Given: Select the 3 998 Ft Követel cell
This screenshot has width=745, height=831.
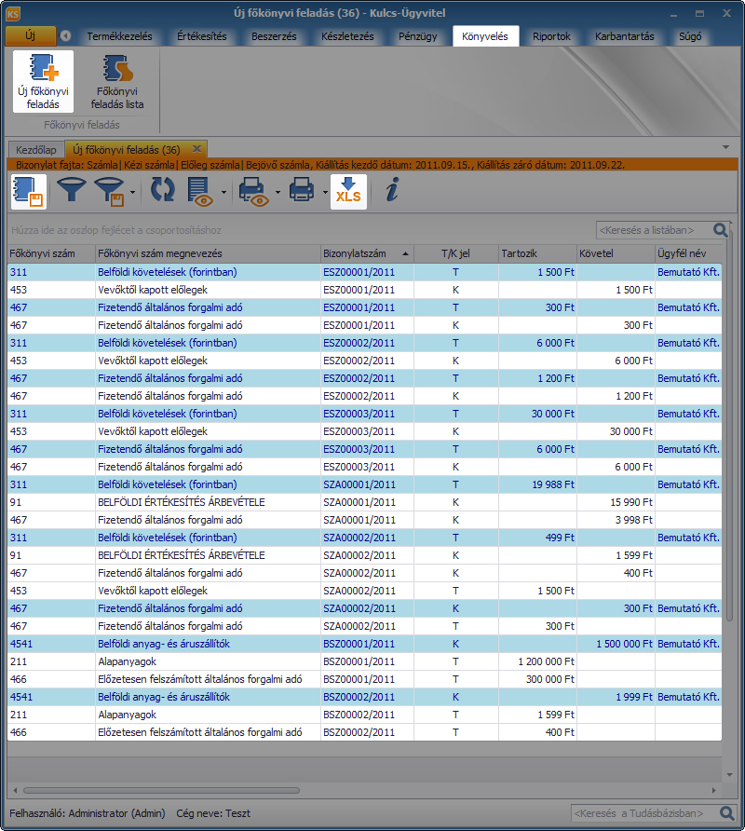Looking at the screenshot, I should click(x=616, y=520).
